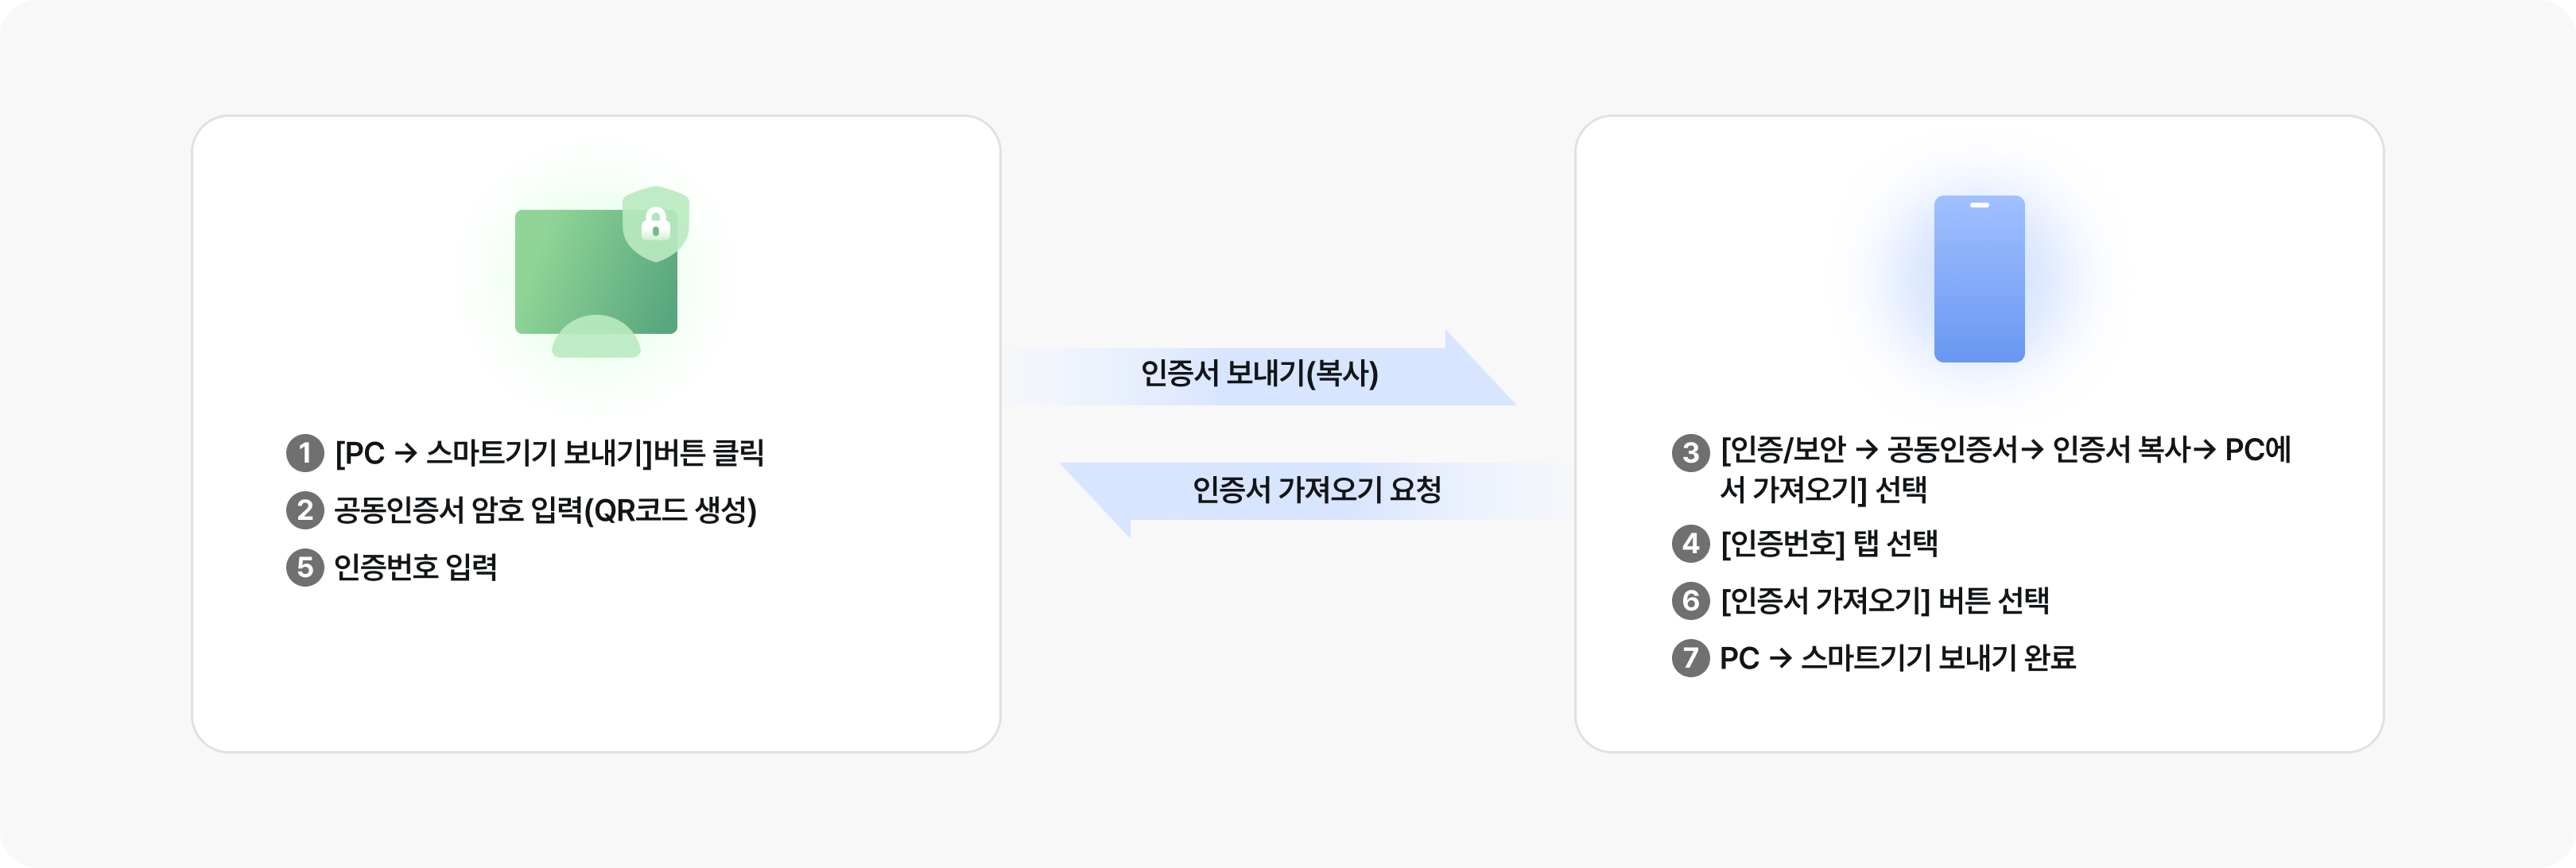Click the step 6 number badge
Viewport: 2576px width, 868px height.
point(1690,600)
